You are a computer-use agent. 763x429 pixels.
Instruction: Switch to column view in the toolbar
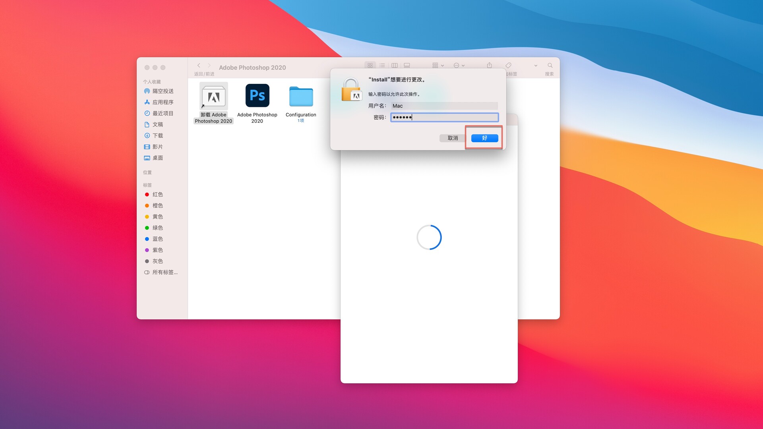tap(395, 66)
